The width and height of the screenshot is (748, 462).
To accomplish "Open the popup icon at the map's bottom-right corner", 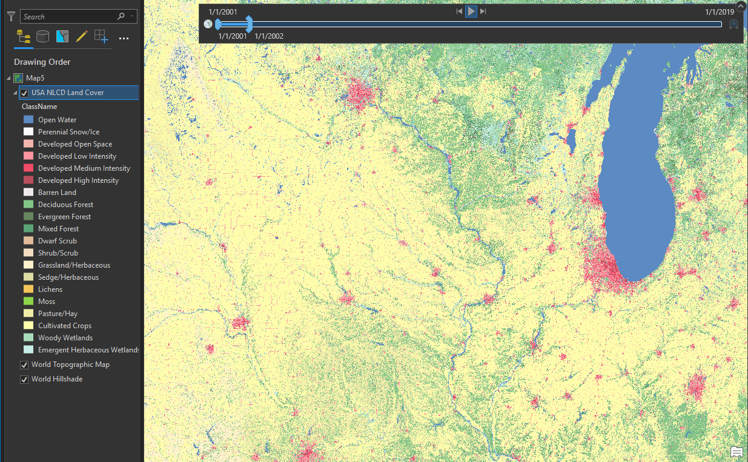I will point(736,452).
